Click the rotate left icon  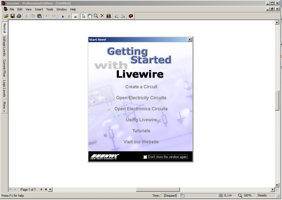tap(117, 16)
